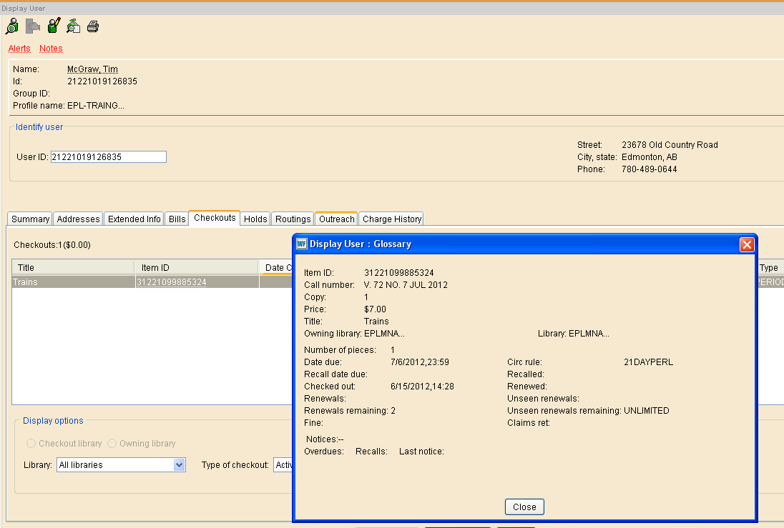
Task: Open the money bag bill search icon
Action: 74,26
